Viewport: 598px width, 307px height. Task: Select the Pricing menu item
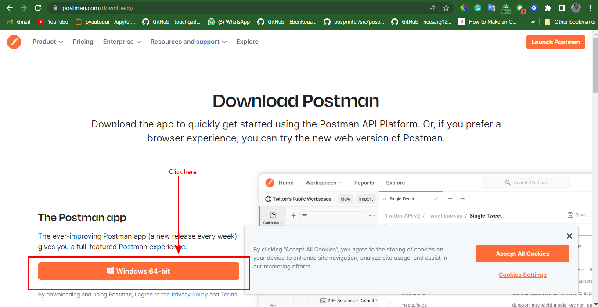coord(83,42)
